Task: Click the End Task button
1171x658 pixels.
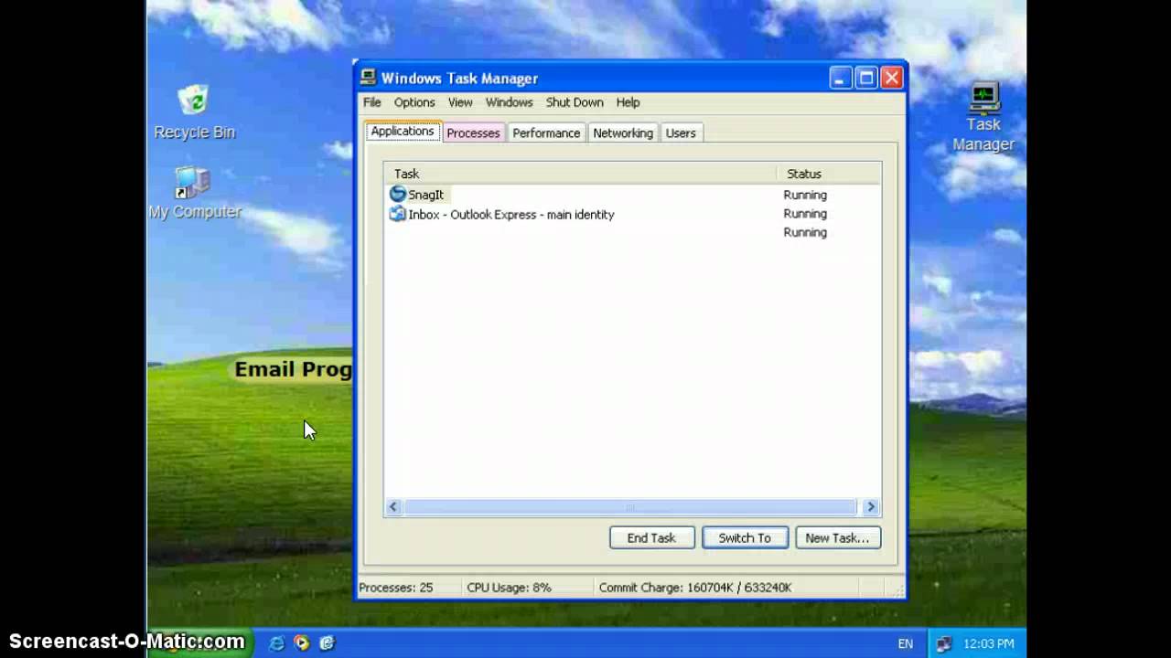Action: 651,537
